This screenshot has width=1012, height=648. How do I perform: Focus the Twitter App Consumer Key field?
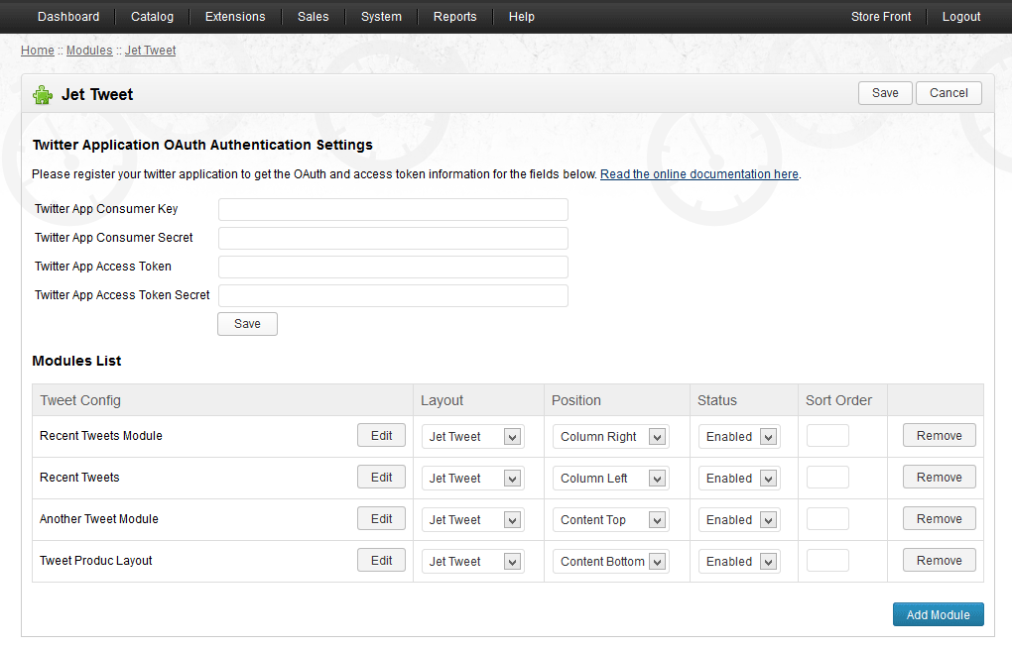click(x=393, y=209)
